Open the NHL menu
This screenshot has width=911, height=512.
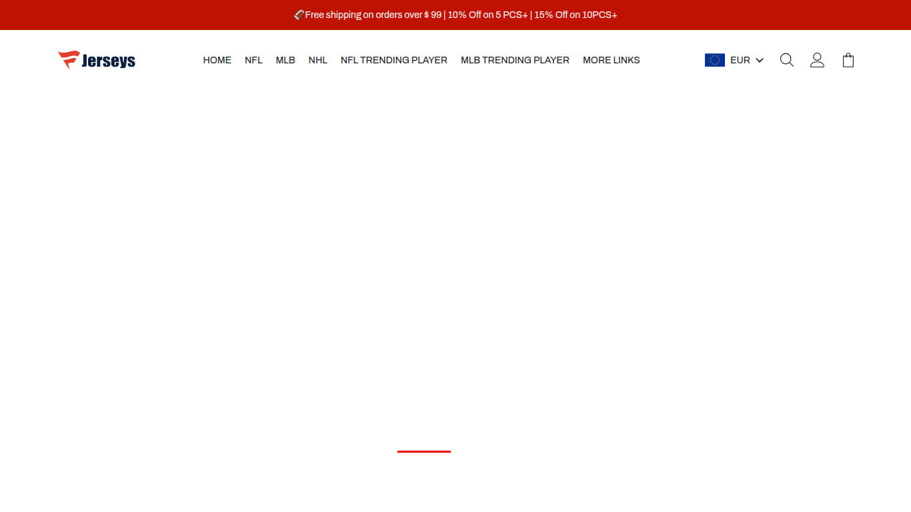[x=318, y=60]
